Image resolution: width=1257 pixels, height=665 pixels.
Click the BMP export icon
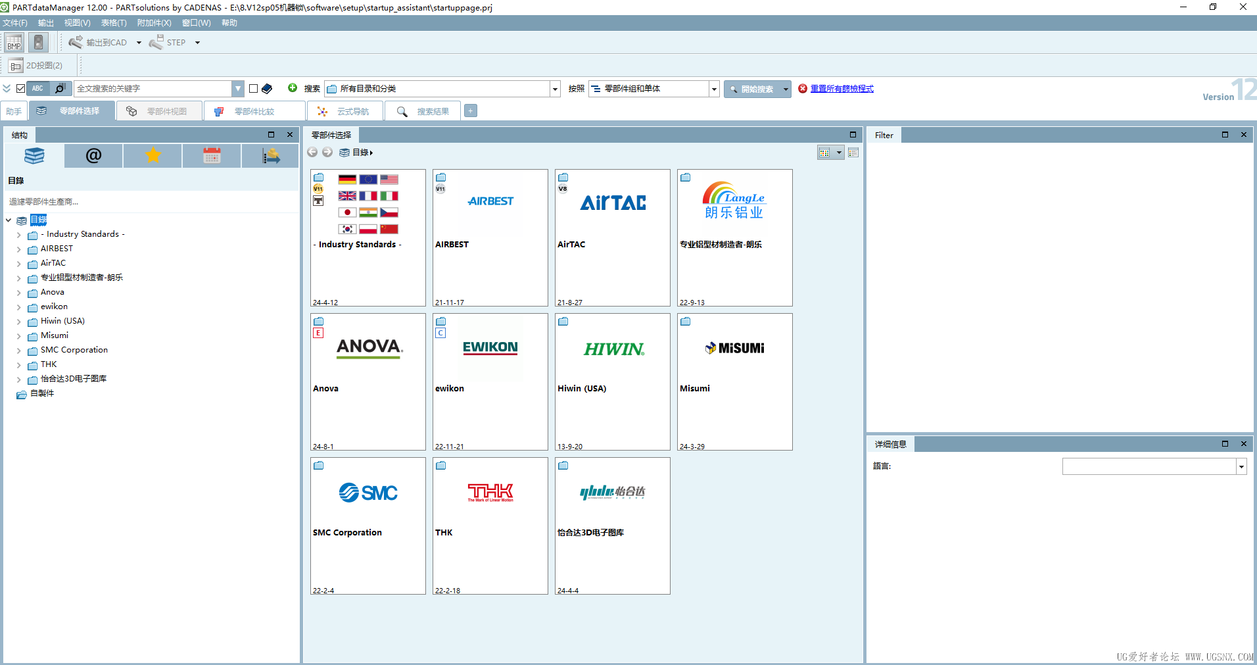coord(14,43)
